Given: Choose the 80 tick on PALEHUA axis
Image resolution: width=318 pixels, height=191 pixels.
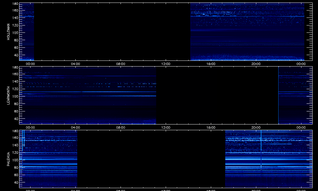Looking at the screenshot, I should tap(16, 168).
